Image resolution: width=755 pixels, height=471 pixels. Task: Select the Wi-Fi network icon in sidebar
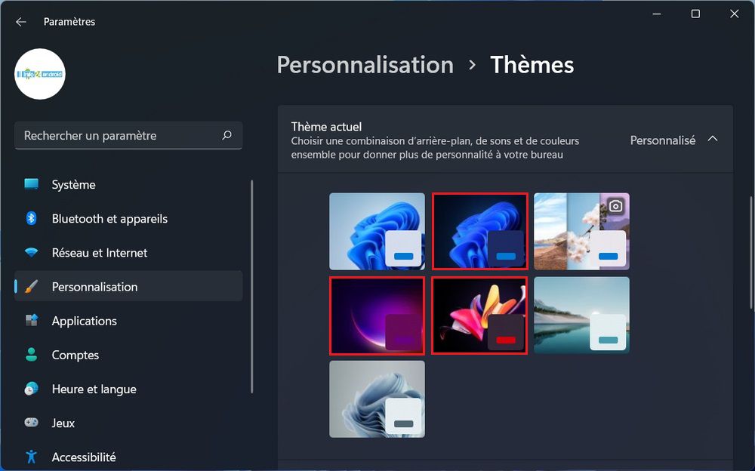pyautogui.click(x=31, y=252)
